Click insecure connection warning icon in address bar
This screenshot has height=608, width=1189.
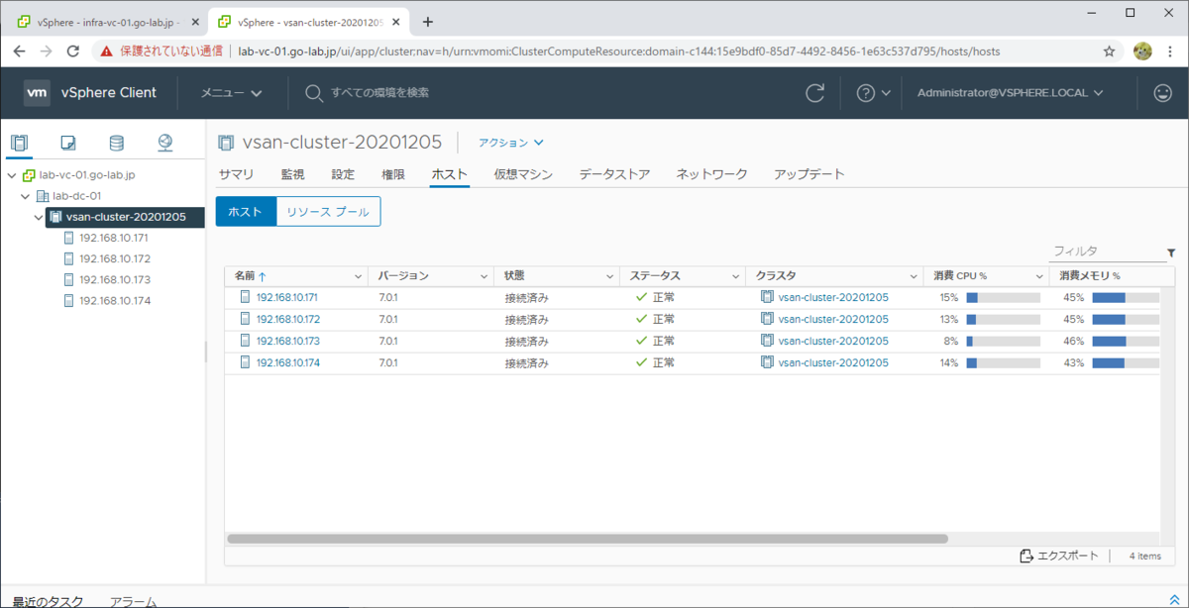tap(107, 51)
